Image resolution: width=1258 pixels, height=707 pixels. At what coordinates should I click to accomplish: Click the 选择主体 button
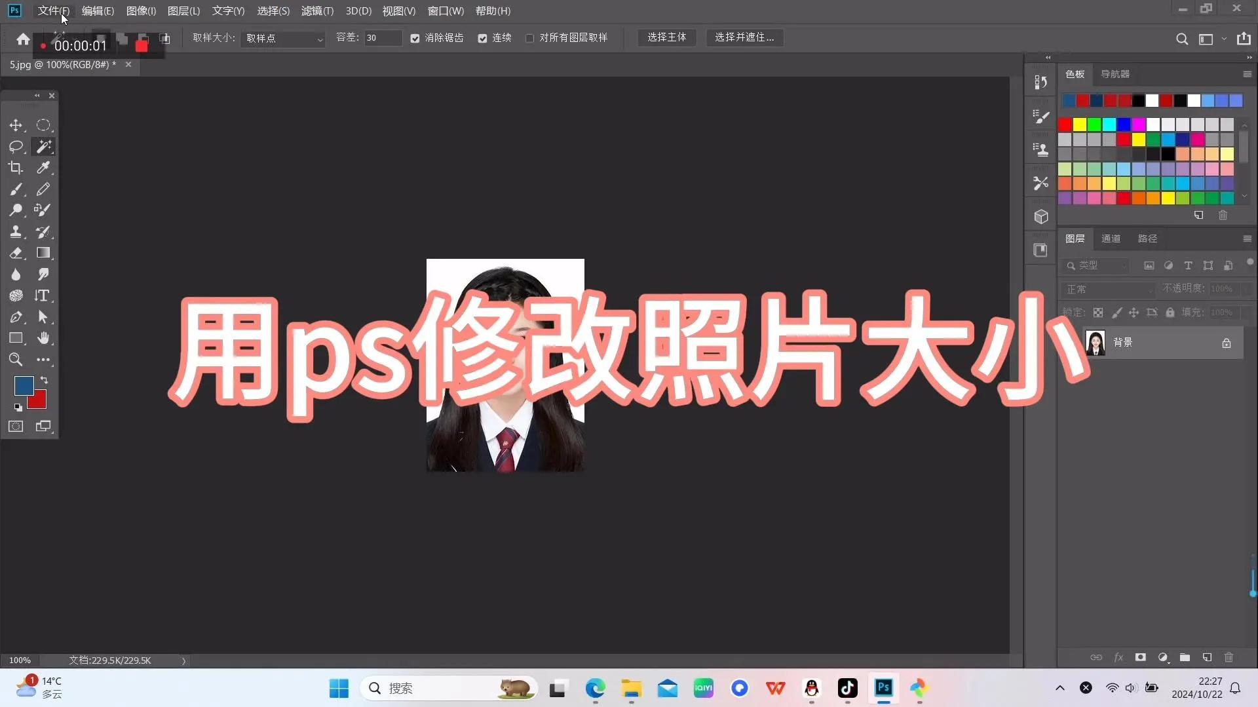coord(667,37)
